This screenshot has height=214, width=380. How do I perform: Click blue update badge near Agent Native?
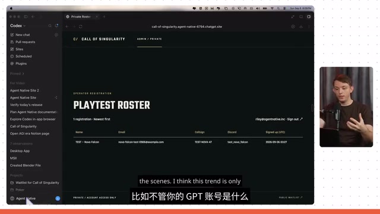58,199
